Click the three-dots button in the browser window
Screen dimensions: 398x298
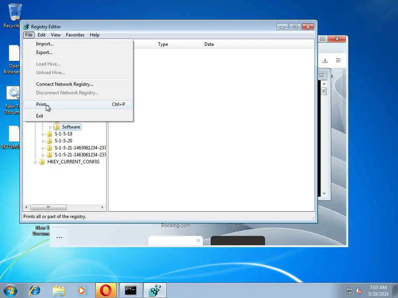[59, 237]
